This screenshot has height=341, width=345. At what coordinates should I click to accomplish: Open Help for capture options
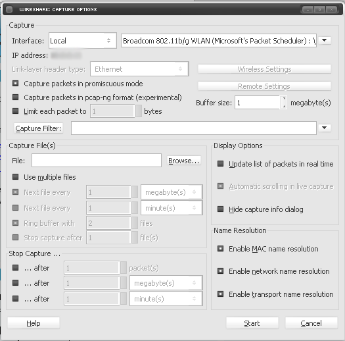tap(34, 323)
